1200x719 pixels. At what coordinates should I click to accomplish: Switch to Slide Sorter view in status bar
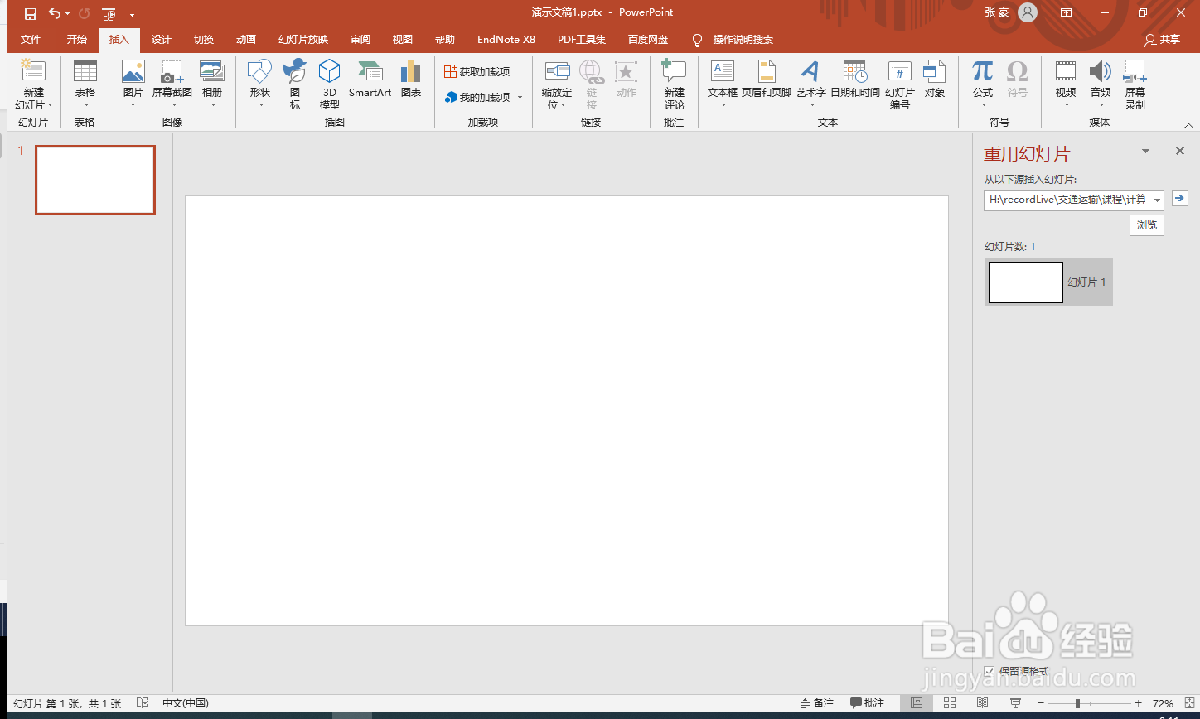(x=950, y=703)
